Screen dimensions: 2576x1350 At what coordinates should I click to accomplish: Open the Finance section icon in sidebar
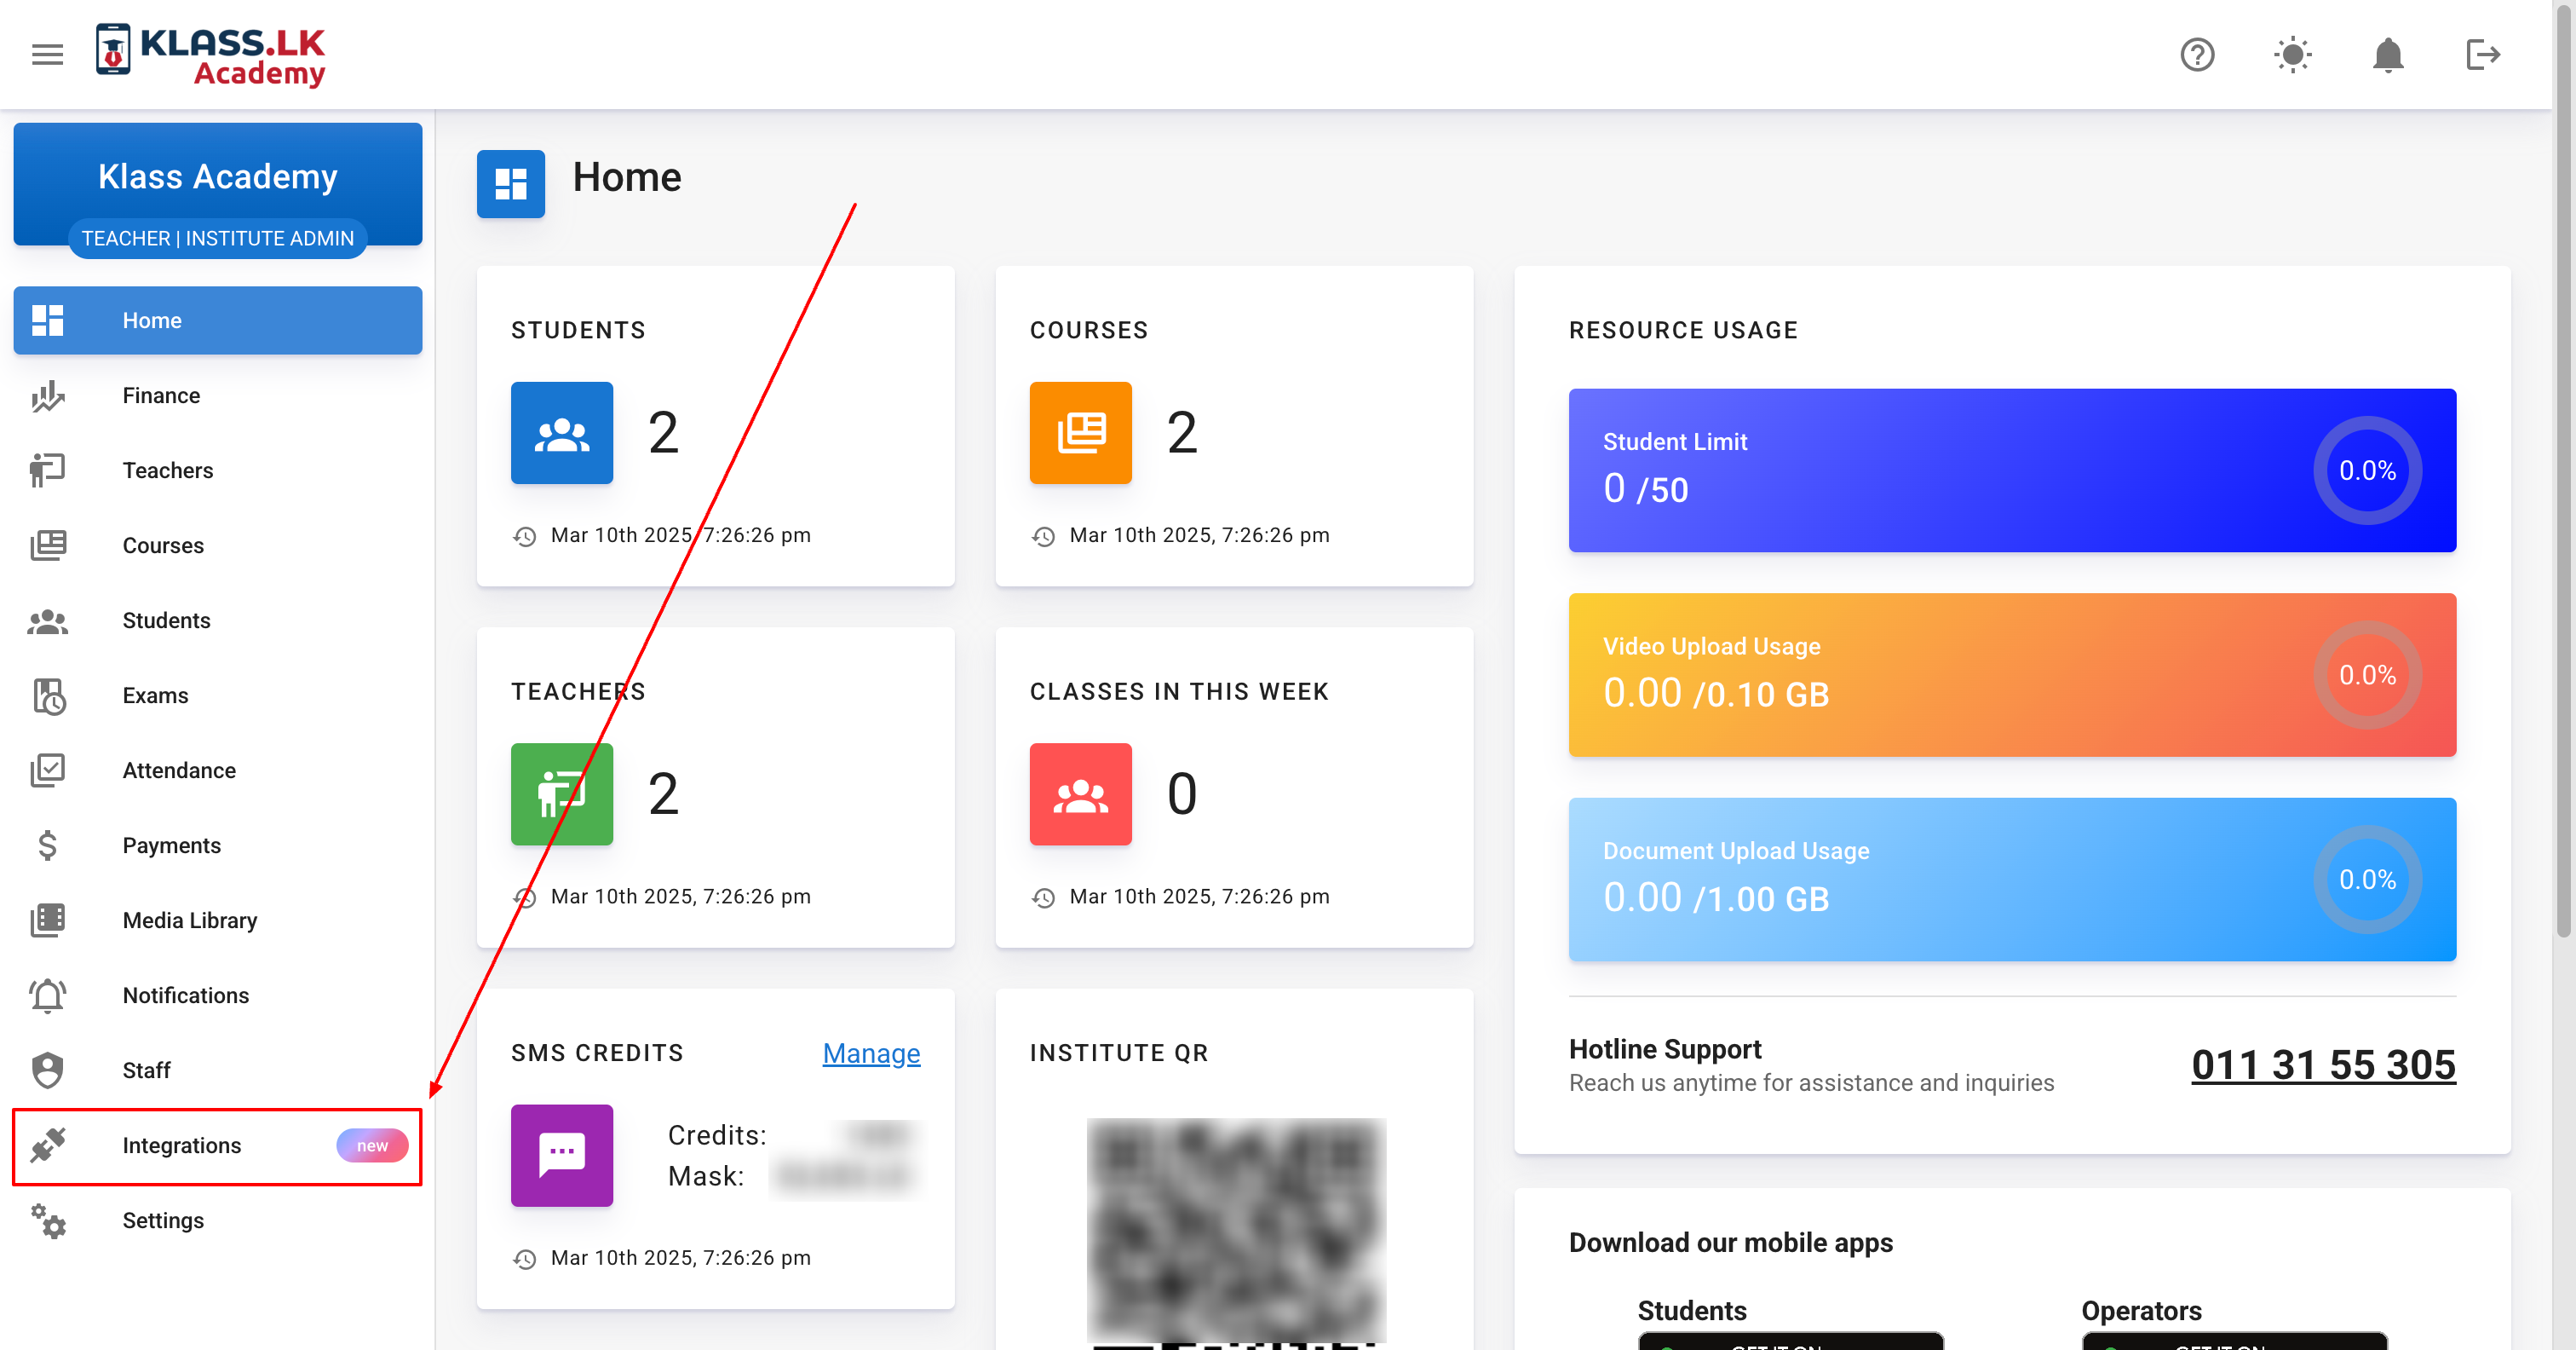pos(47,395)
